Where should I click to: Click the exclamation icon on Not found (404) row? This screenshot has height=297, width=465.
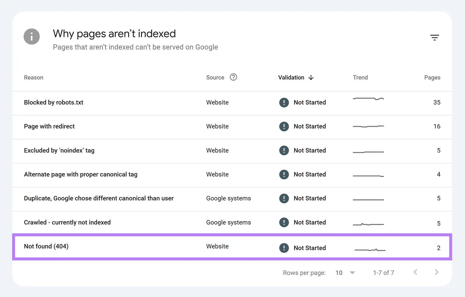tap(284, 248)
